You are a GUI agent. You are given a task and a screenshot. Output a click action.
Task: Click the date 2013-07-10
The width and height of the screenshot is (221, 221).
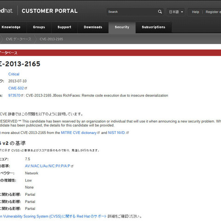click(x=17, y=81)
